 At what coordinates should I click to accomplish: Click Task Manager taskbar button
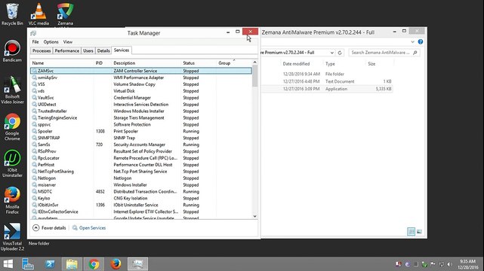[137, 264]
